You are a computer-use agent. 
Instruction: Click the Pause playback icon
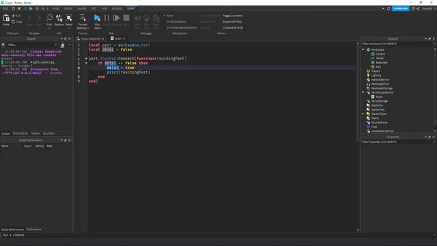[107, 18]
